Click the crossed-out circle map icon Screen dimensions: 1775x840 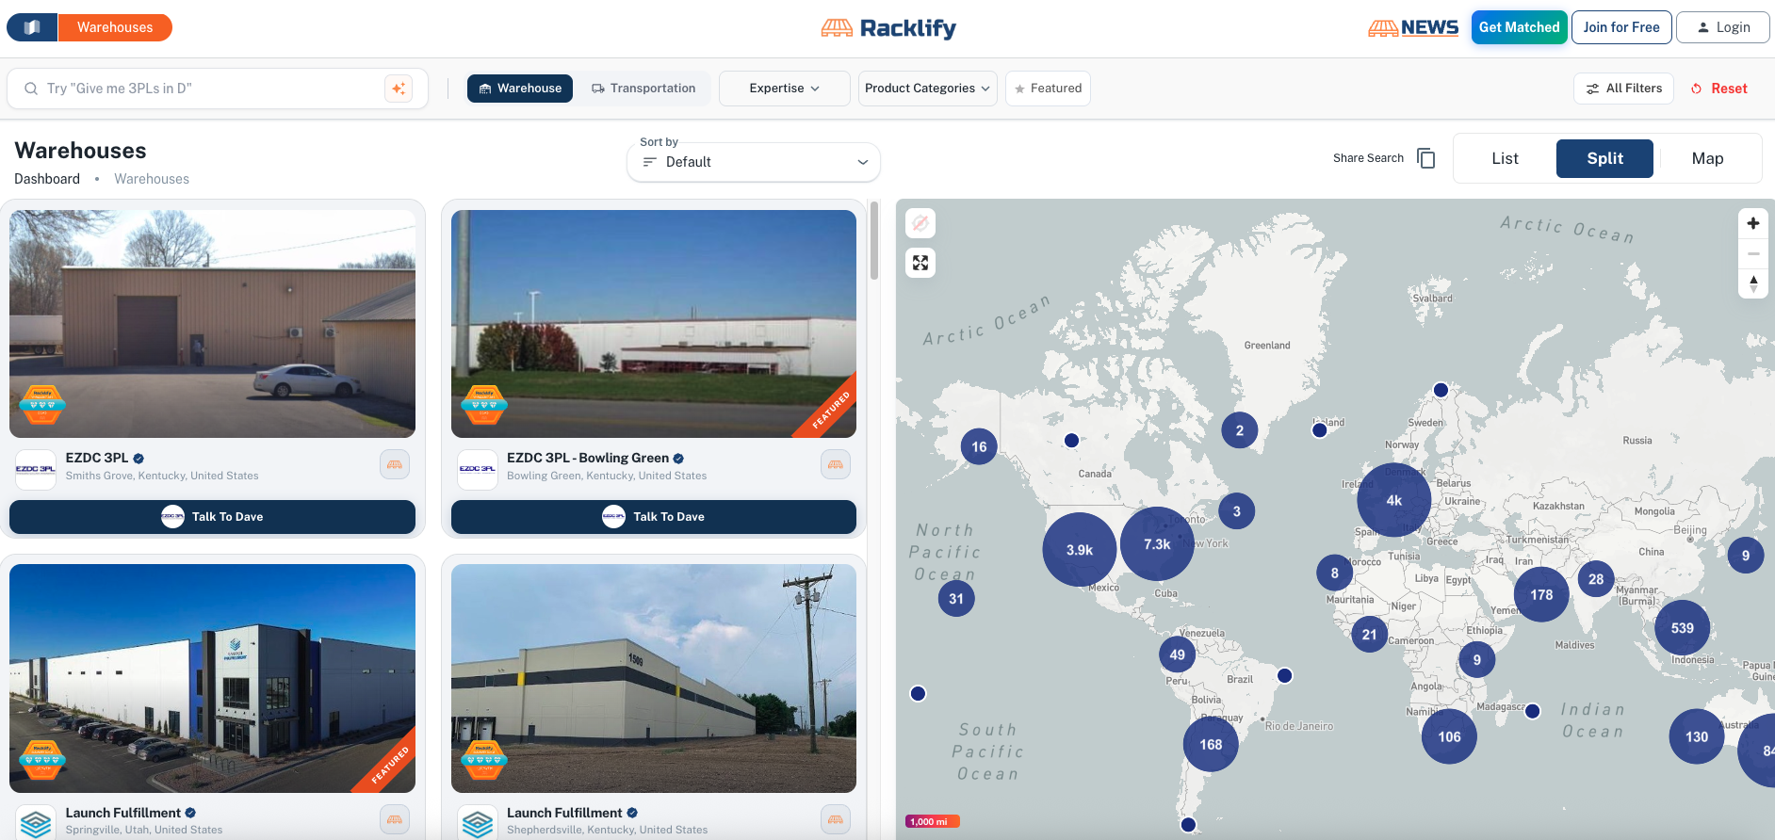[x=920, y=223]
